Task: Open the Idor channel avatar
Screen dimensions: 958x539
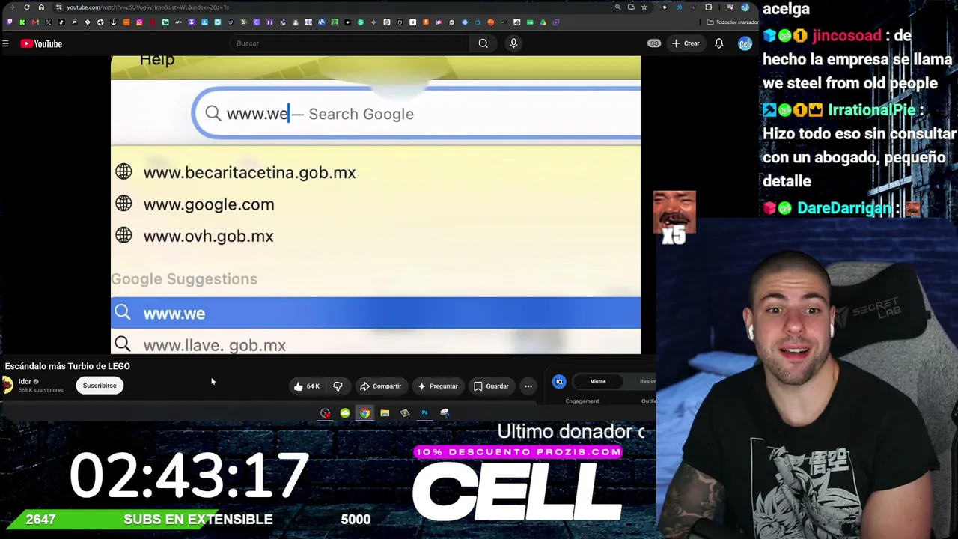Action: [7, 386]
